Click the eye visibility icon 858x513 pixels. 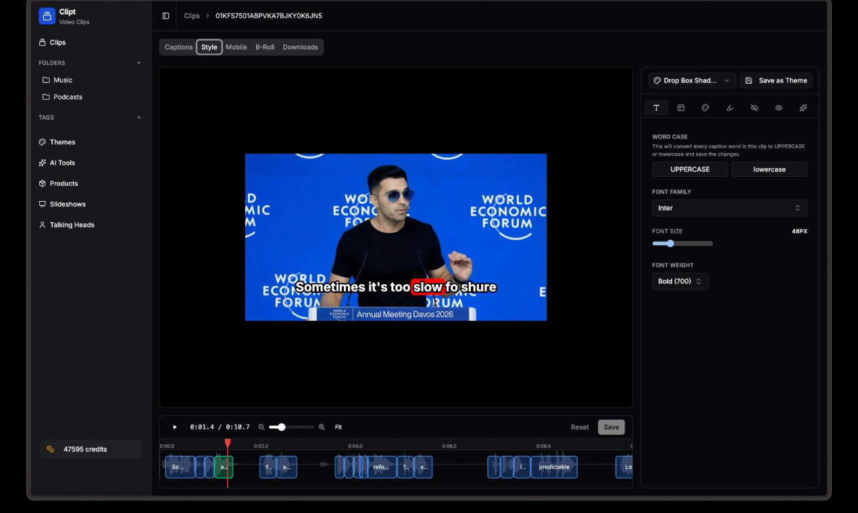(779, 108)
